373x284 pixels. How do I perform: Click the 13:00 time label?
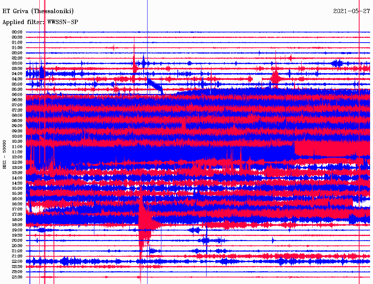coord(17,167)
